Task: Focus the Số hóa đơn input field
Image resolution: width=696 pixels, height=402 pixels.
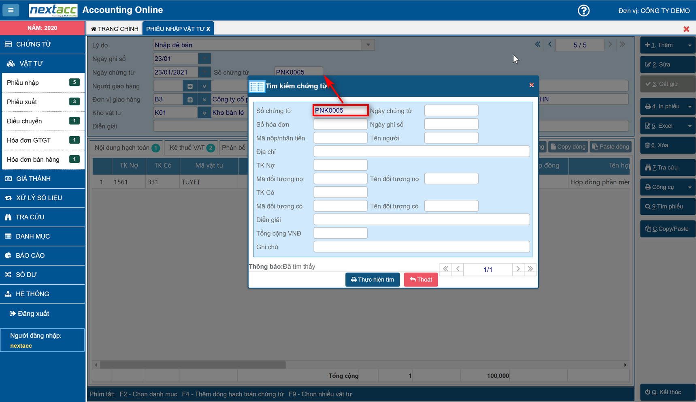Action: 340,124
